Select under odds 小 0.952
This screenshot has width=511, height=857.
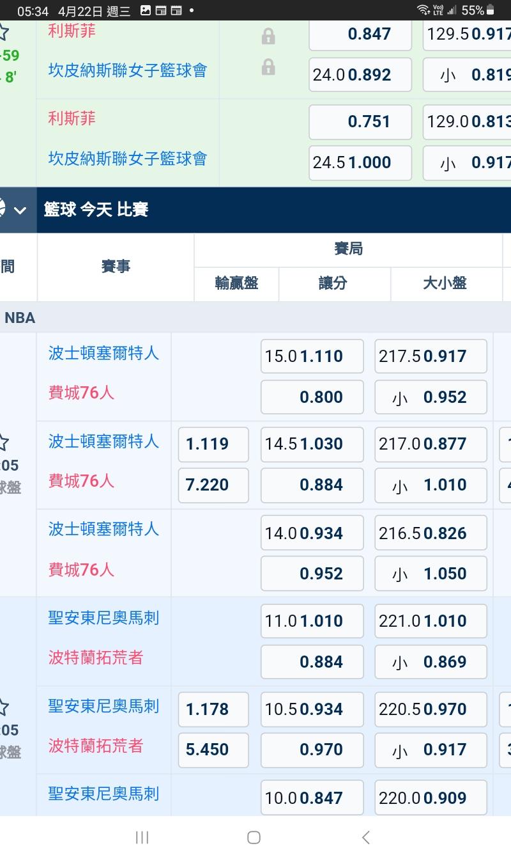coord(431,397)
